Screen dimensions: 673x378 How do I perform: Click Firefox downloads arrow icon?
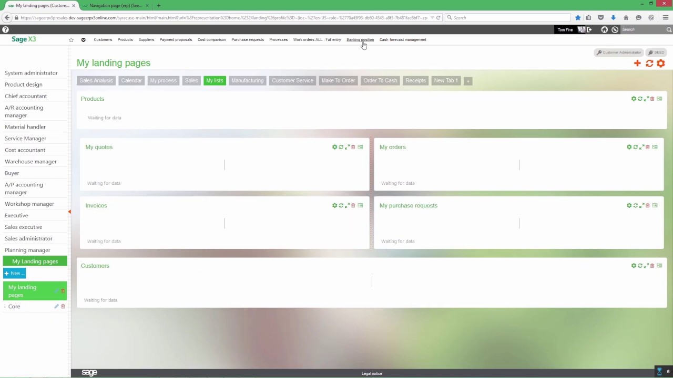click(x=613, y=18)
